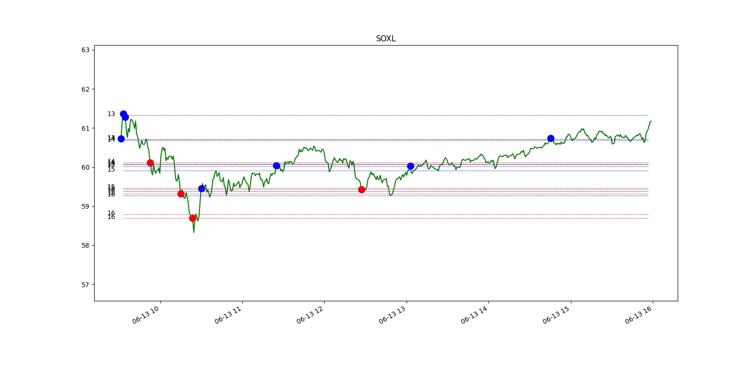The height and width of the screenshot is (376, 753).
Task: Select the 59 y-axis tick label
Action: (85, 206)
